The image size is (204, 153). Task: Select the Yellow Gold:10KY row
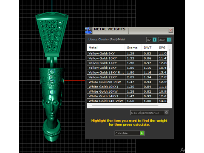click(127, 58)
